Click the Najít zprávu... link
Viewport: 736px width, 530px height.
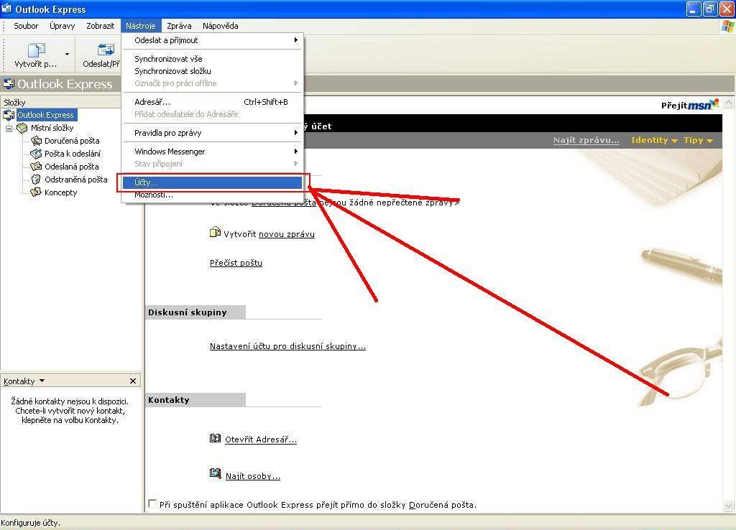(586, 140)
